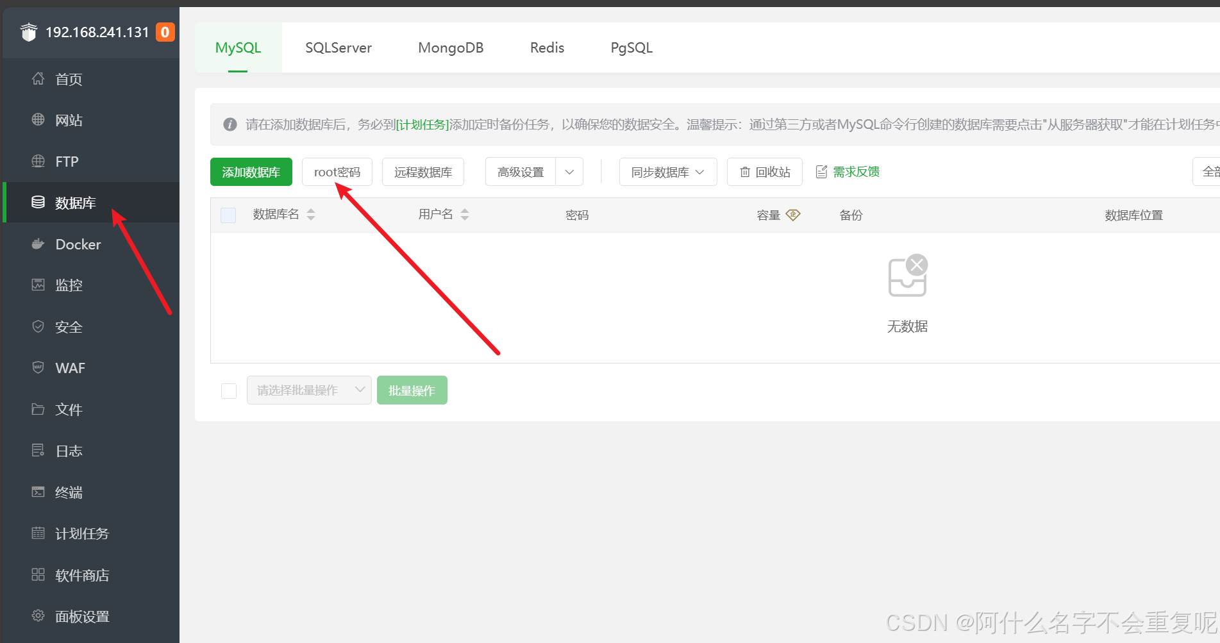
Task: Switch to the SQLServer tab
Action: coord(338,47)
